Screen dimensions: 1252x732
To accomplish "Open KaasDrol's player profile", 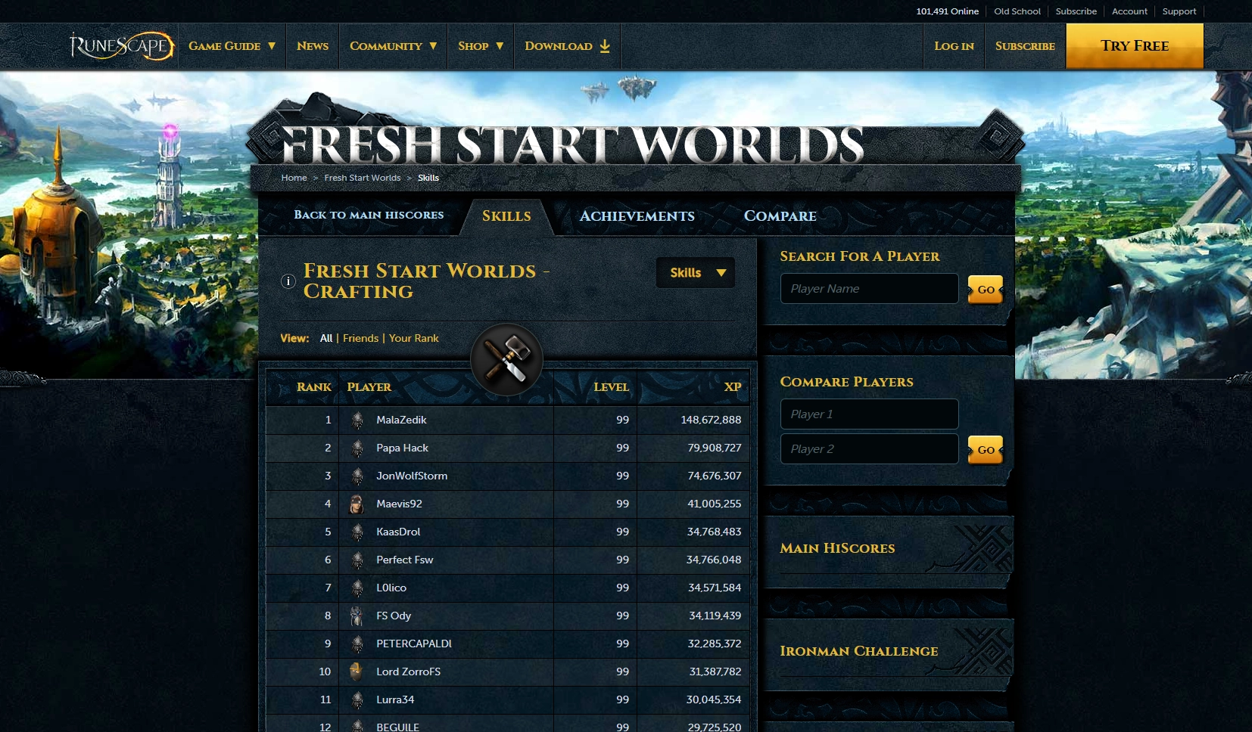I will pos(398,532).
